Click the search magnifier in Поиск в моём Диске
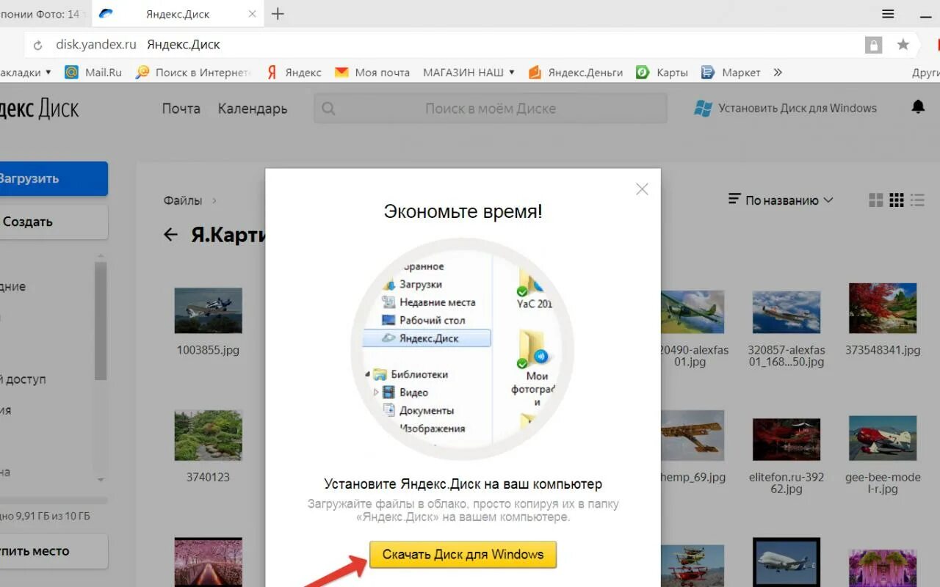 [328, 108]
